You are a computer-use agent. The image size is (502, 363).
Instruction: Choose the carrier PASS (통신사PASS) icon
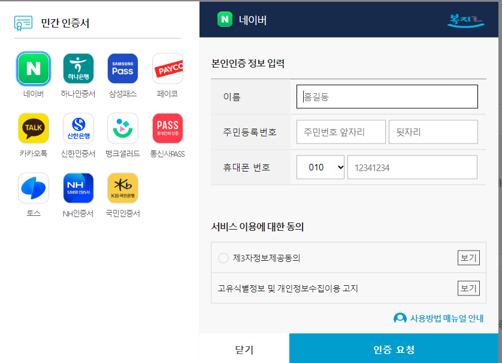(168, 128)
